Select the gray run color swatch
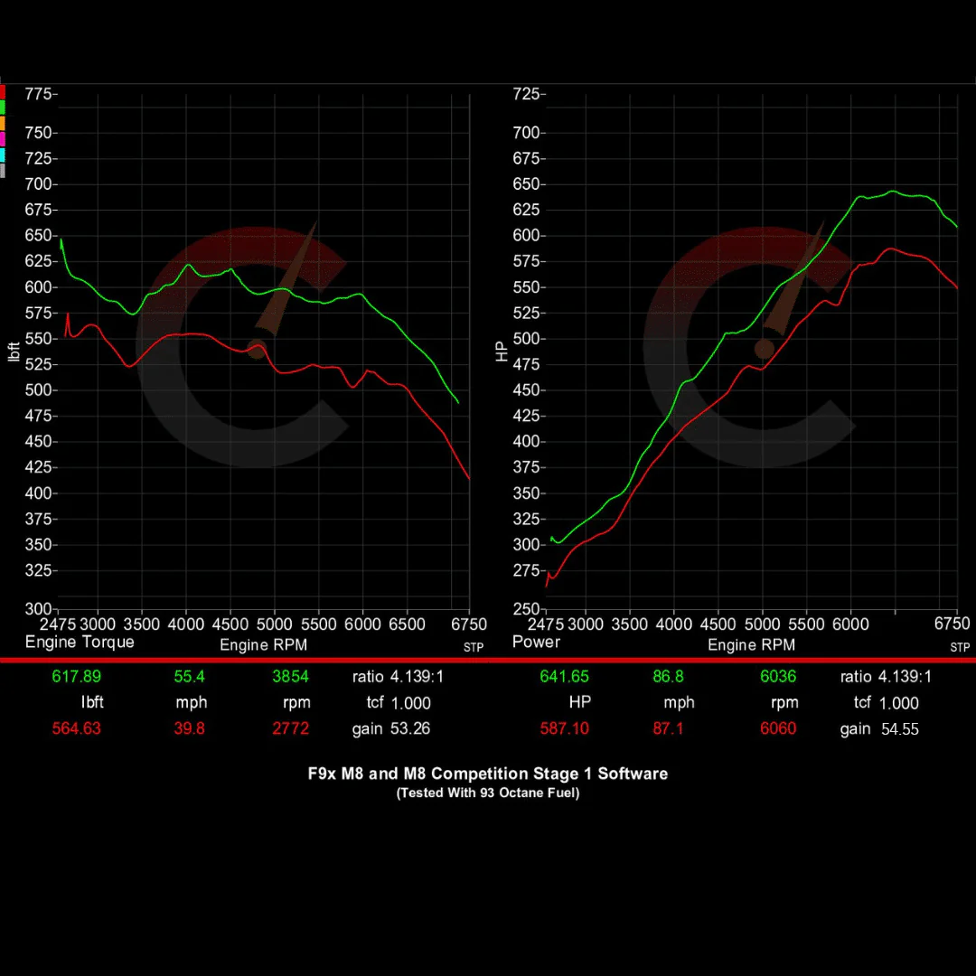Image resolution: width=976 pixels, height=976 pixels. pos(3,171)
